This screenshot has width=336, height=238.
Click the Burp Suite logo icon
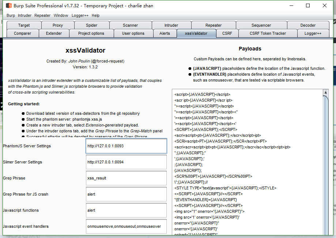click(8, 5)
